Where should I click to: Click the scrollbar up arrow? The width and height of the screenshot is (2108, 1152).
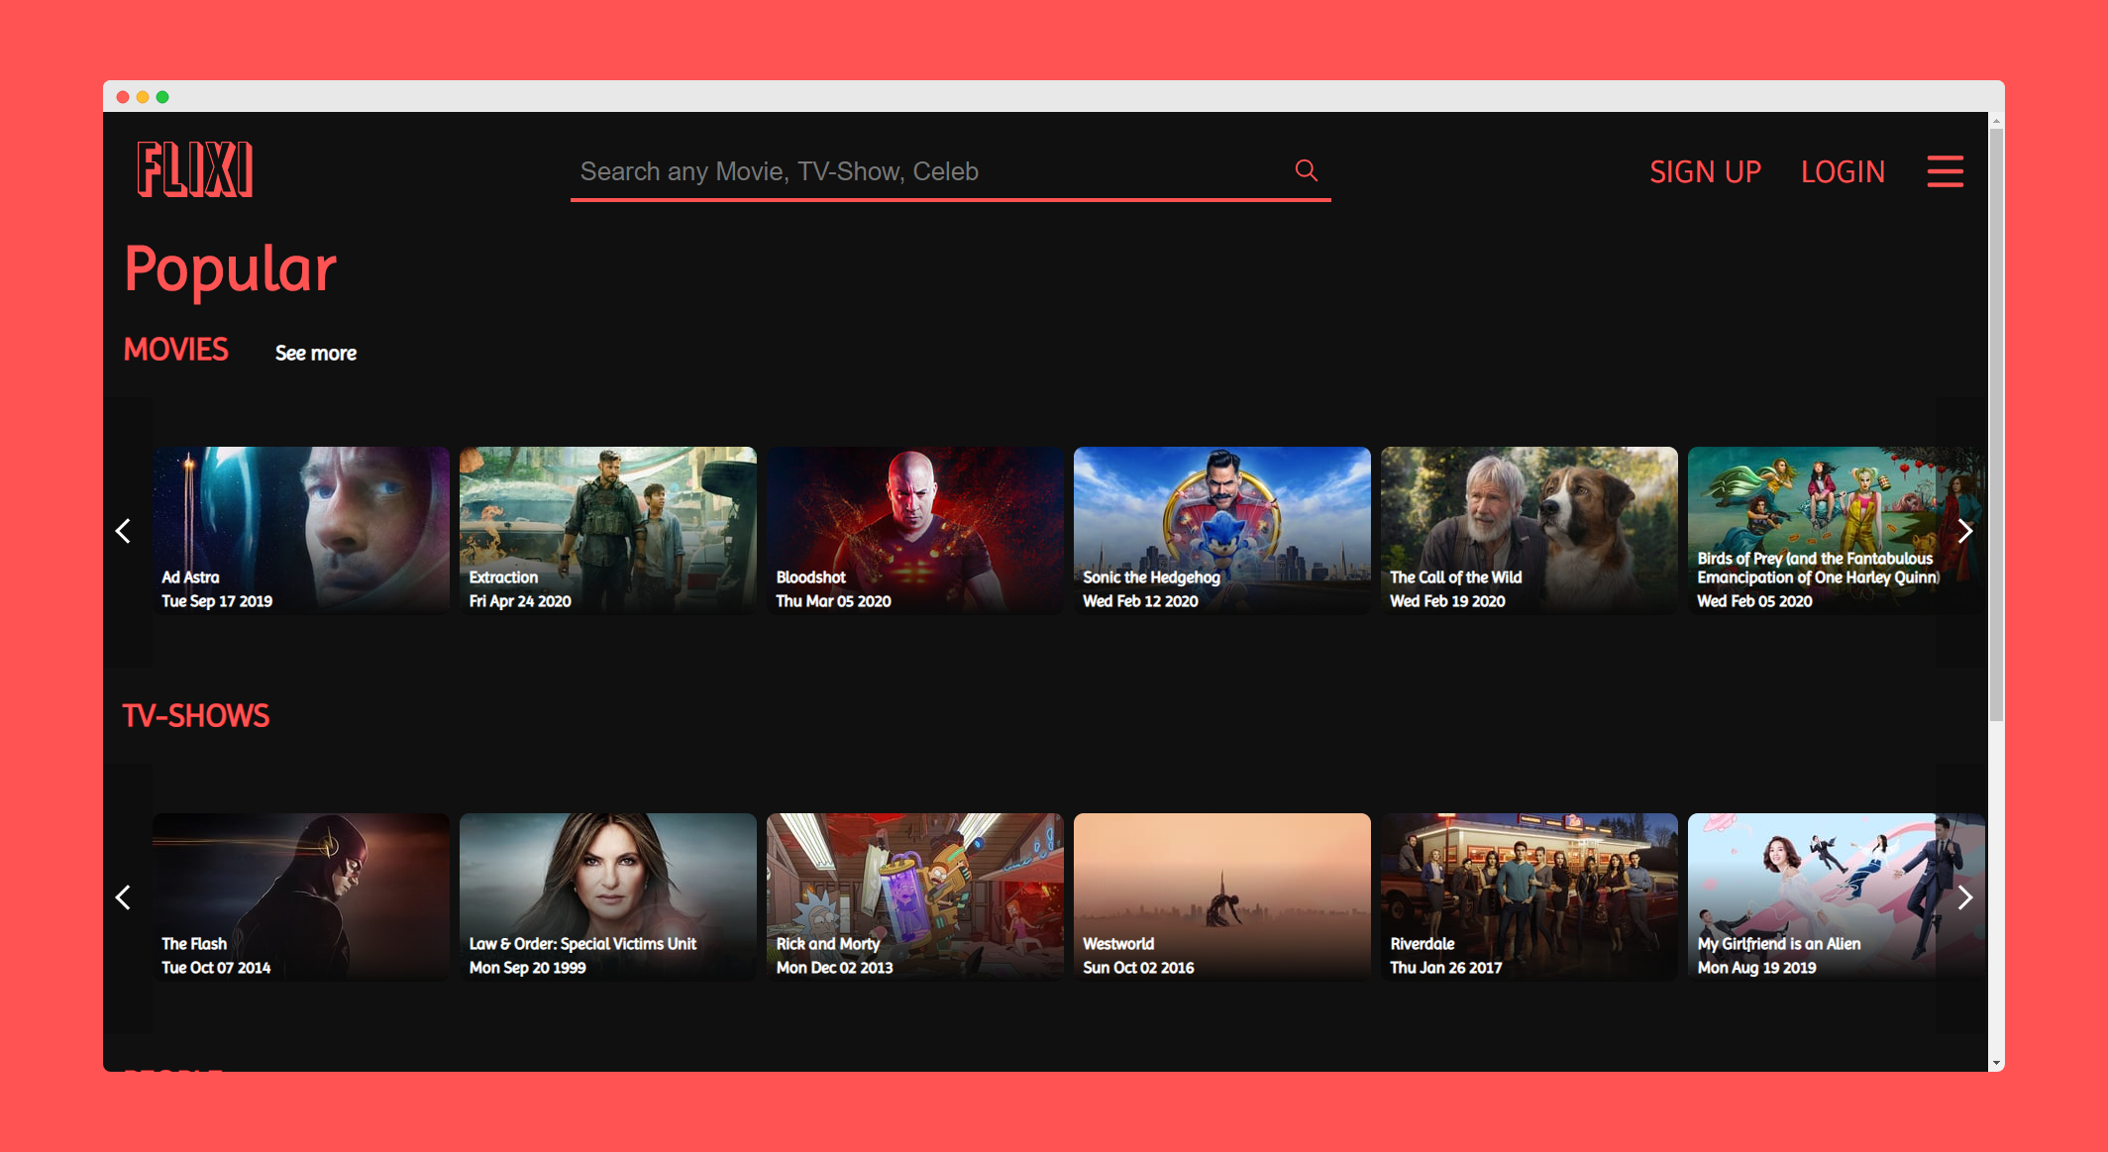pos(1996,121)
